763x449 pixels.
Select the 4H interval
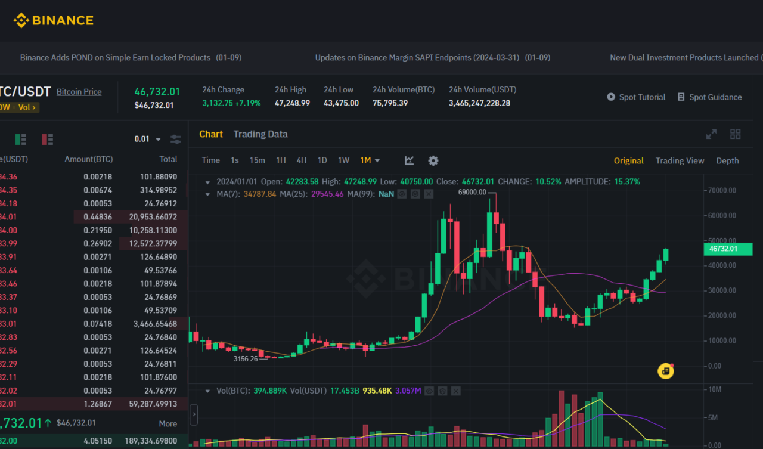point(302,160)
